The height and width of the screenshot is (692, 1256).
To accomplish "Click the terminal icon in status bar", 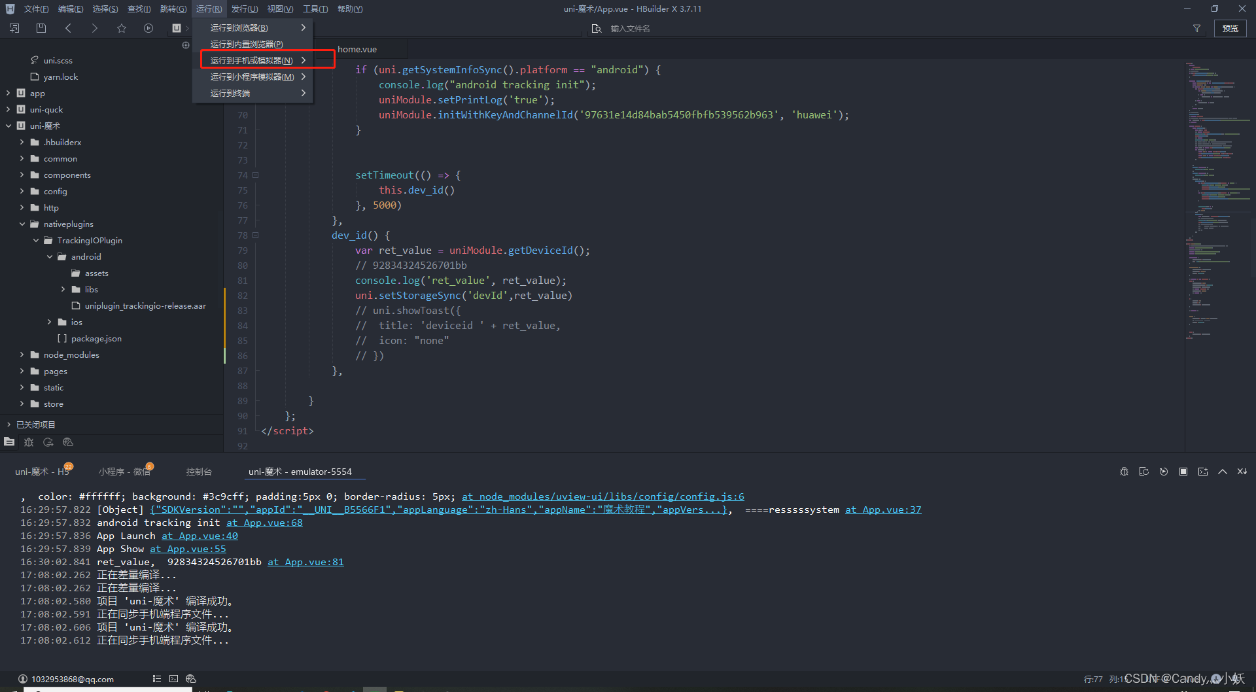I will point(173,679).
